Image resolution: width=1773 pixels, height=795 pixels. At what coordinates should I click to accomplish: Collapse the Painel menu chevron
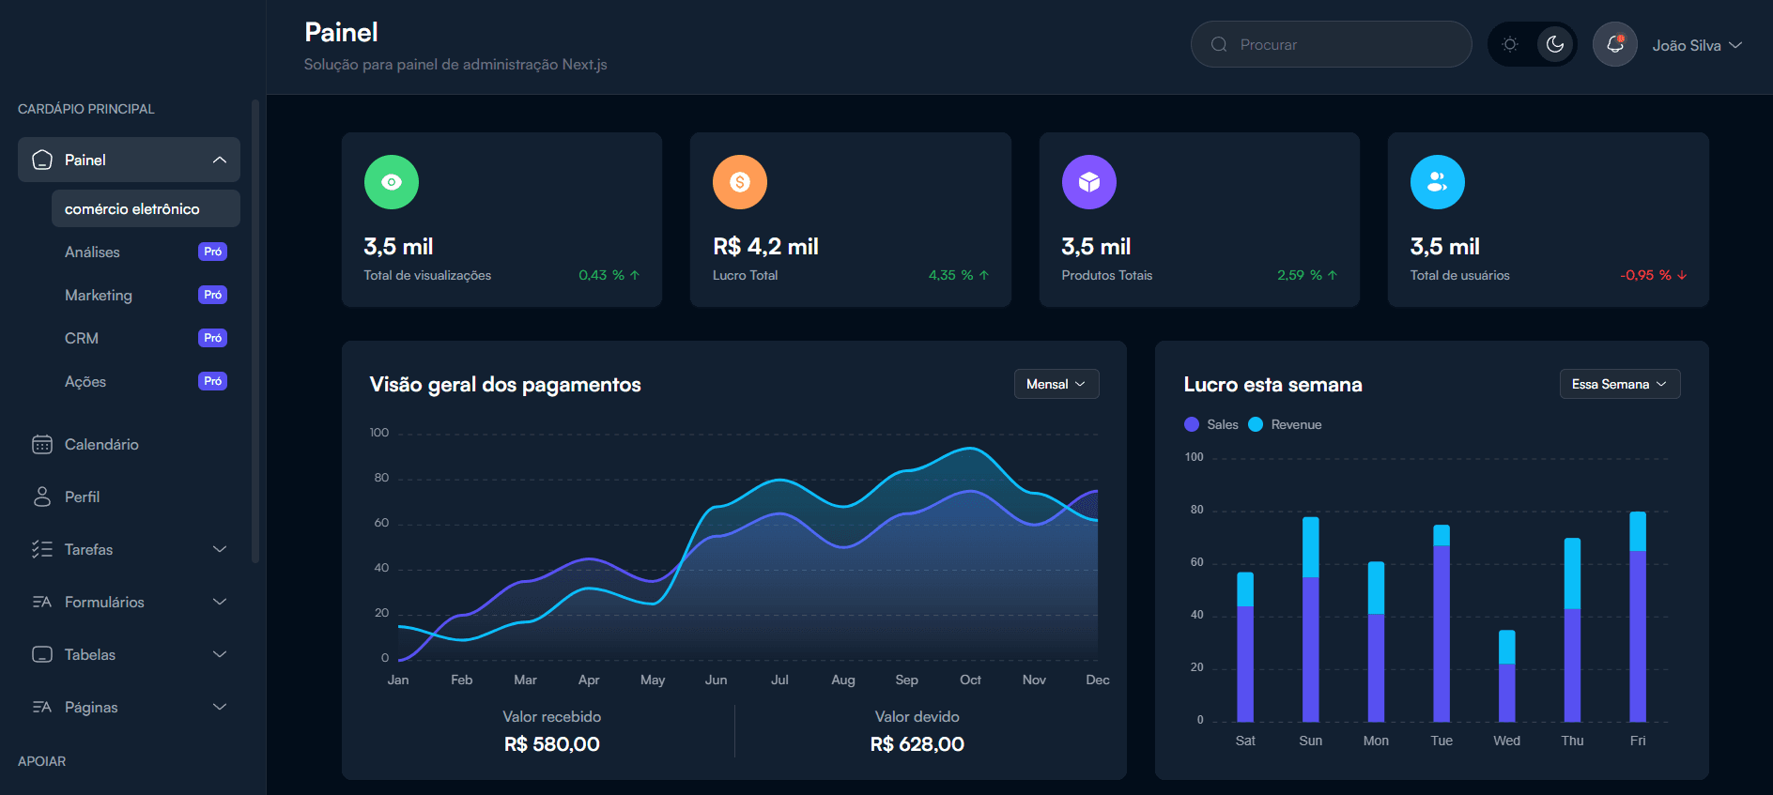pos(220,160)
